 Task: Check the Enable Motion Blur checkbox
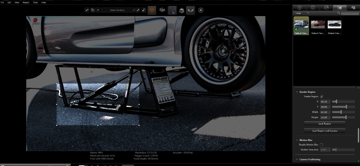pyautogui.click(x=321, y=145)
